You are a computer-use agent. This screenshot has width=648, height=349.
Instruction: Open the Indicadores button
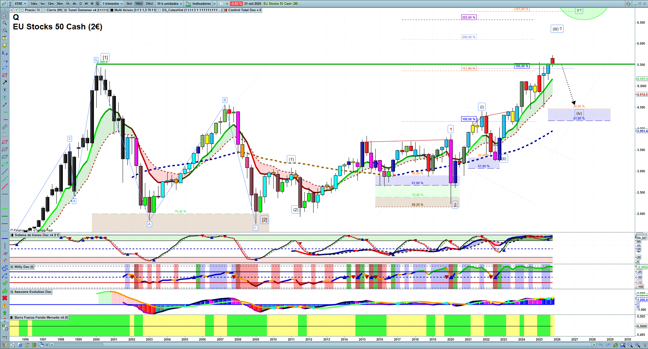click(x=198, y=4)
